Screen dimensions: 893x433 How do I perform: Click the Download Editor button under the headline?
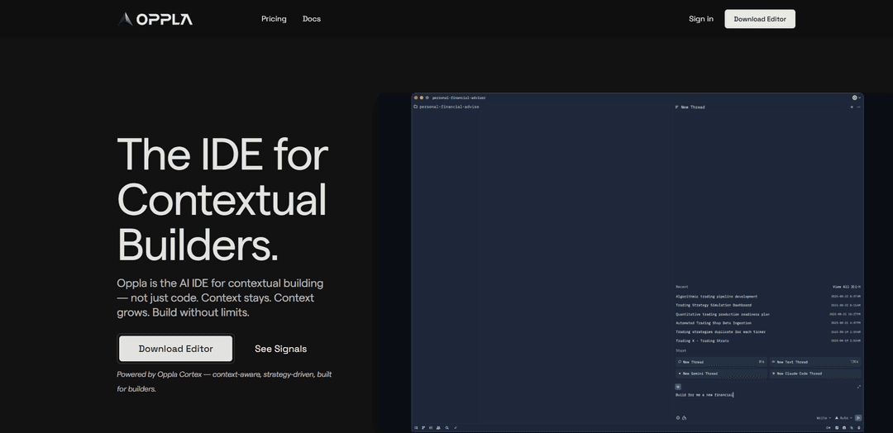175,349
